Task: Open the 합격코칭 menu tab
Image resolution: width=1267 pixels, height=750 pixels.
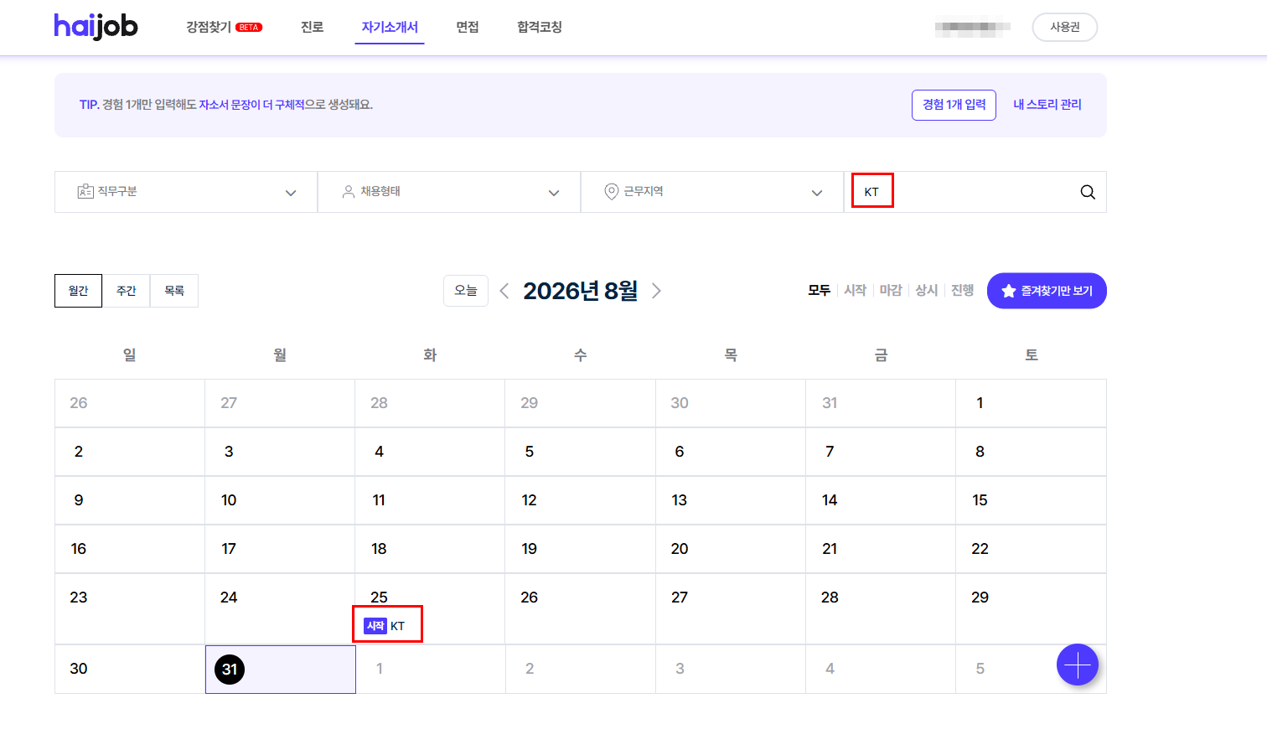Action: pyautogui.click(x=540, y=27)
